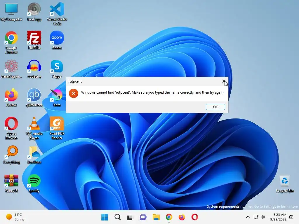Image resolution: width=299 pixels, height=224 pixels.
Task: Select the TeraCopy desktop shortcut
Action: click(x=34, y=12)
